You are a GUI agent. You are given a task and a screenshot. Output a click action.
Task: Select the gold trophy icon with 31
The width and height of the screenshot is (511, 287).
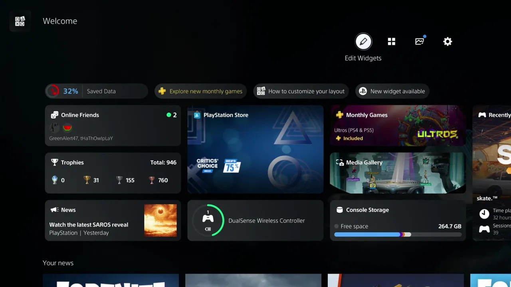click(87, 180)
